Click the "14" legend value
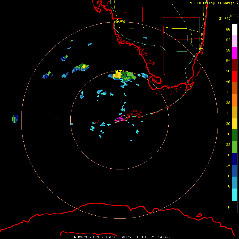 (228, 165)
